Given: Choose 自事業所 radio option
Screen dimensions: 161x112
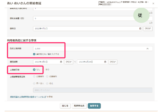Looking at the screenshot, I should coord(34,76).
